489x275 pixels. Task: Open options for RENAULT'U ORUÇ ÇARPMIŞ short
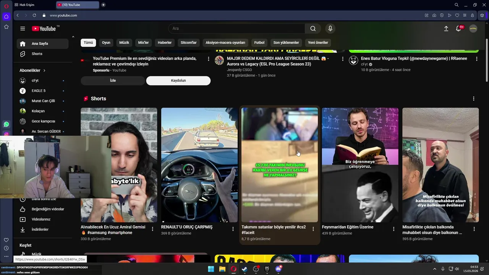point(233,229)
